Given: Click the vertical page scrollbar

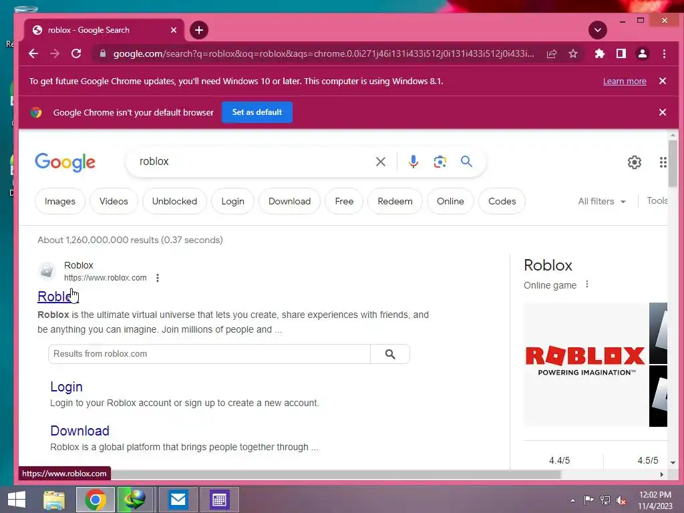Looking at the screenshot, I should [x=673, y=162].
